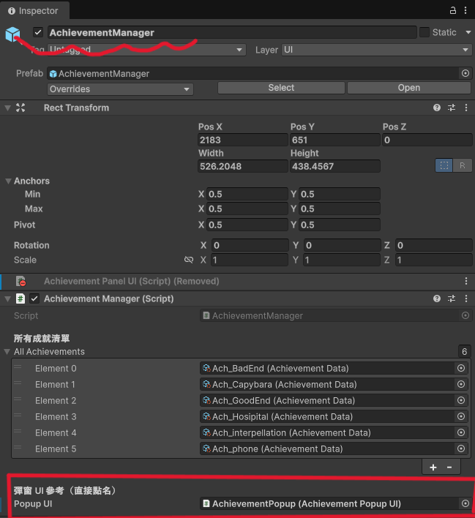Viewport: 475px width, 518px height.
Task: Open Rect Transform three-dot context menu
Action: (466, 108)
